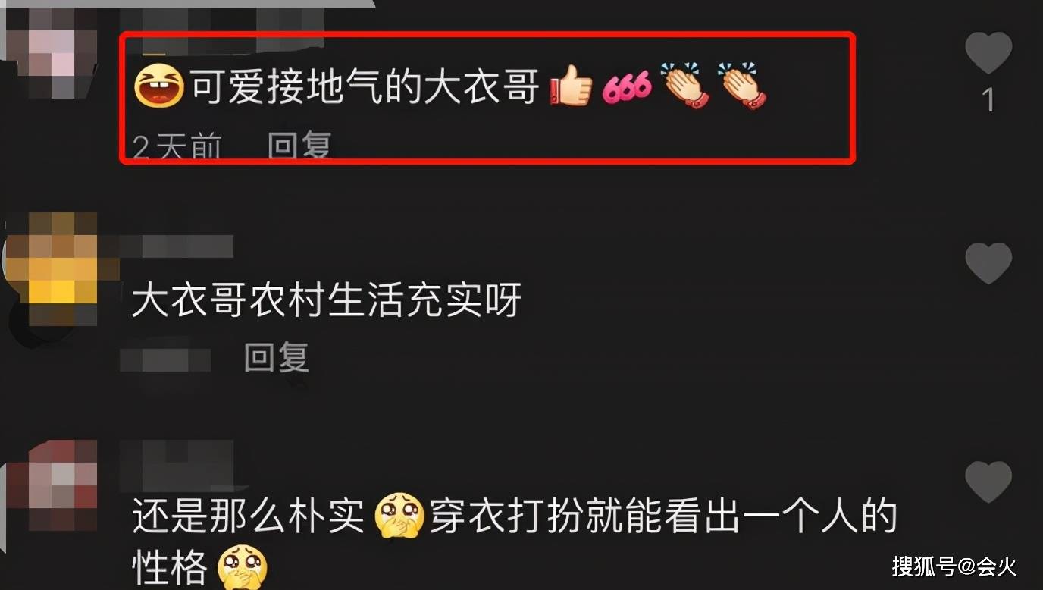Image resolution: width=1043 pixels, height=590 pixels.
Task: Click the like count "1" under the heart
Action: 988,101
